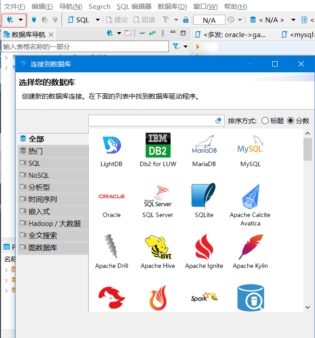Select the 图数据库 category

coord(53,248)
